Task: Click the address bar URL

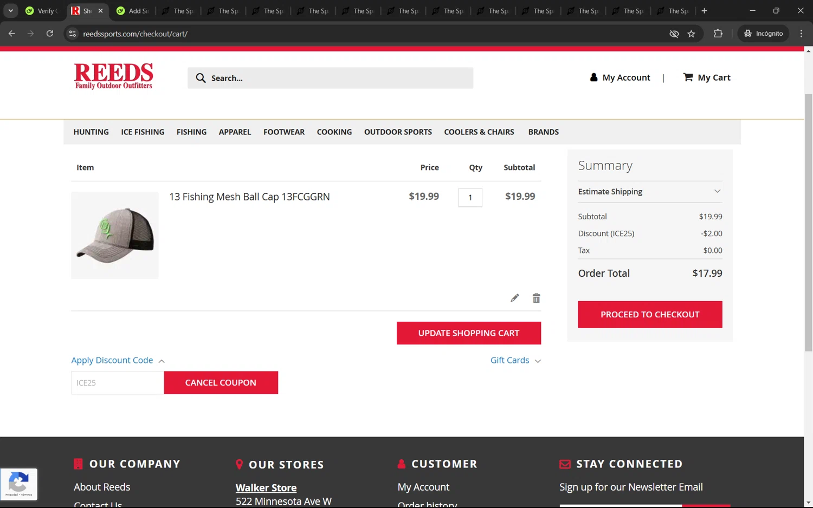Action: (x=135, y=34)
